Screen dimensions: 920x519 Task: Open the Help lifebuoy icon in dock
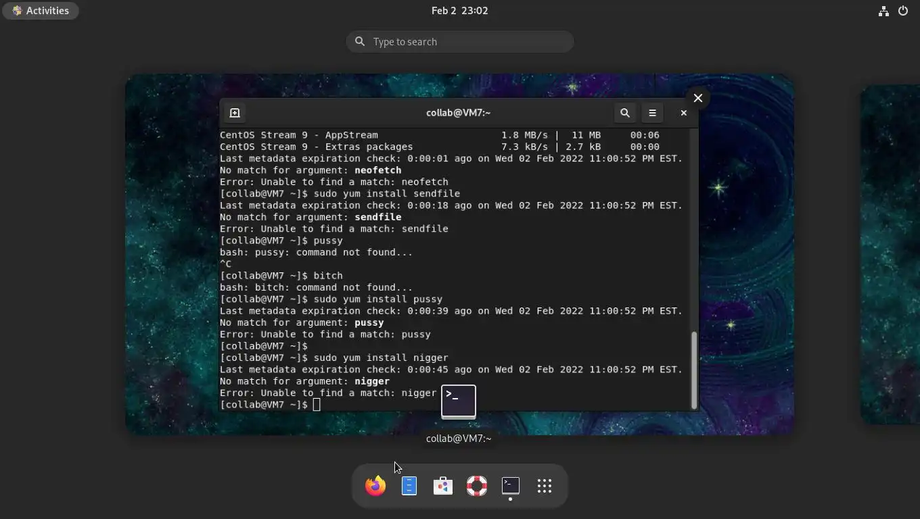[477, 486]
